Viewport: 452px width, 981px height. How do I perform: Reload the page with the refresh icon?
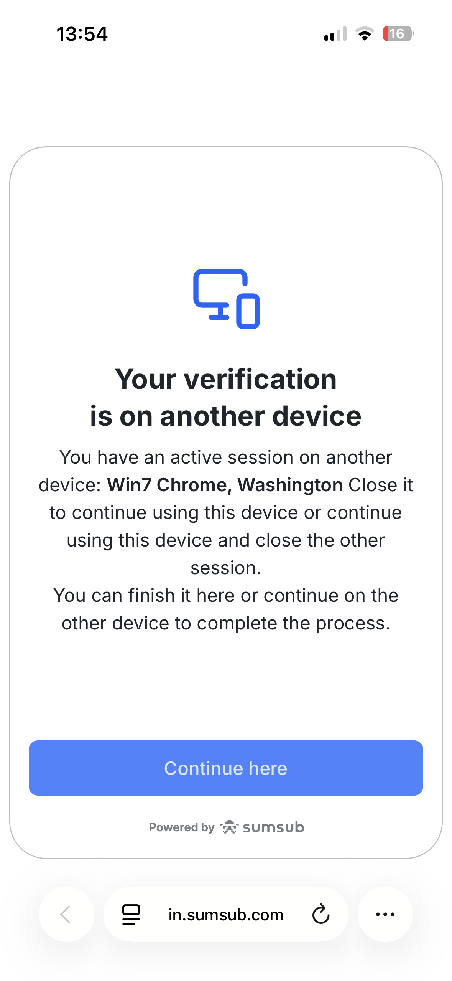click(x=321, y=914)
